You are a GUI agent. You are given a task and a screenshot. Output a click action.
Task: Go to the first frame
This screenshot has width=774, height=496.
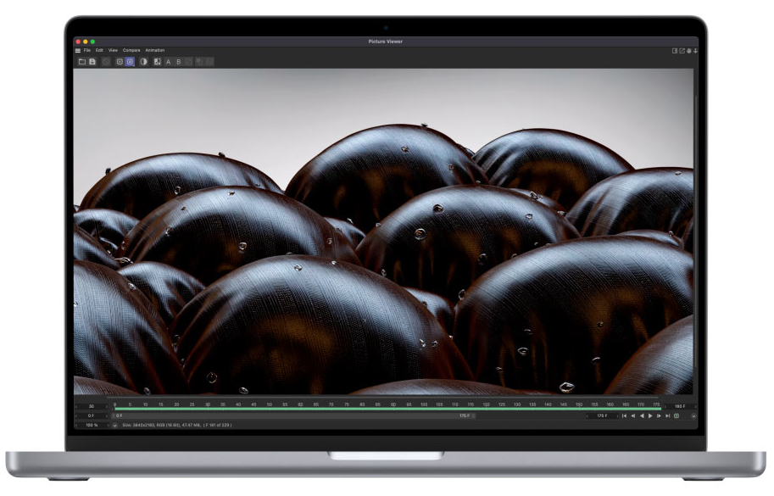pyautogui.click(x=625, y=416)
